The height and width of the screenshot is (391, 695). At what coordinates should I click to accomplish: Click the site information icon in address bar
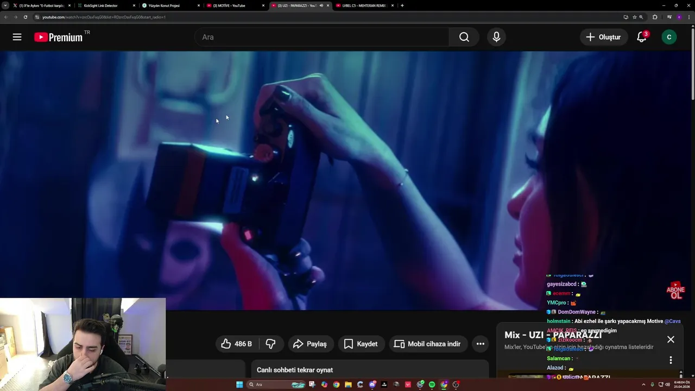(37, 17)
